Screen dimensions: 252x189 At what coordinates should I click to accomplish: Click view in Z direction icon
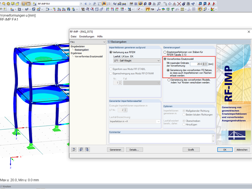117,9
